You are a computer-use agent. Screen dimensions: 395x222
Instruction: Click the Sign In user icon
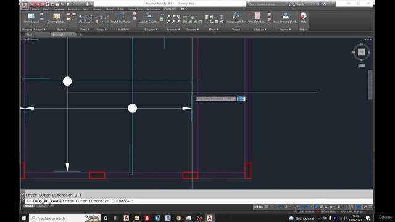pos(294,4)
